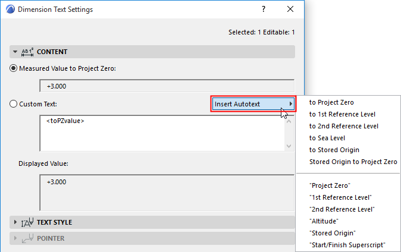
Task: Click the Content section dimension text icon
Action: (27, 52)
